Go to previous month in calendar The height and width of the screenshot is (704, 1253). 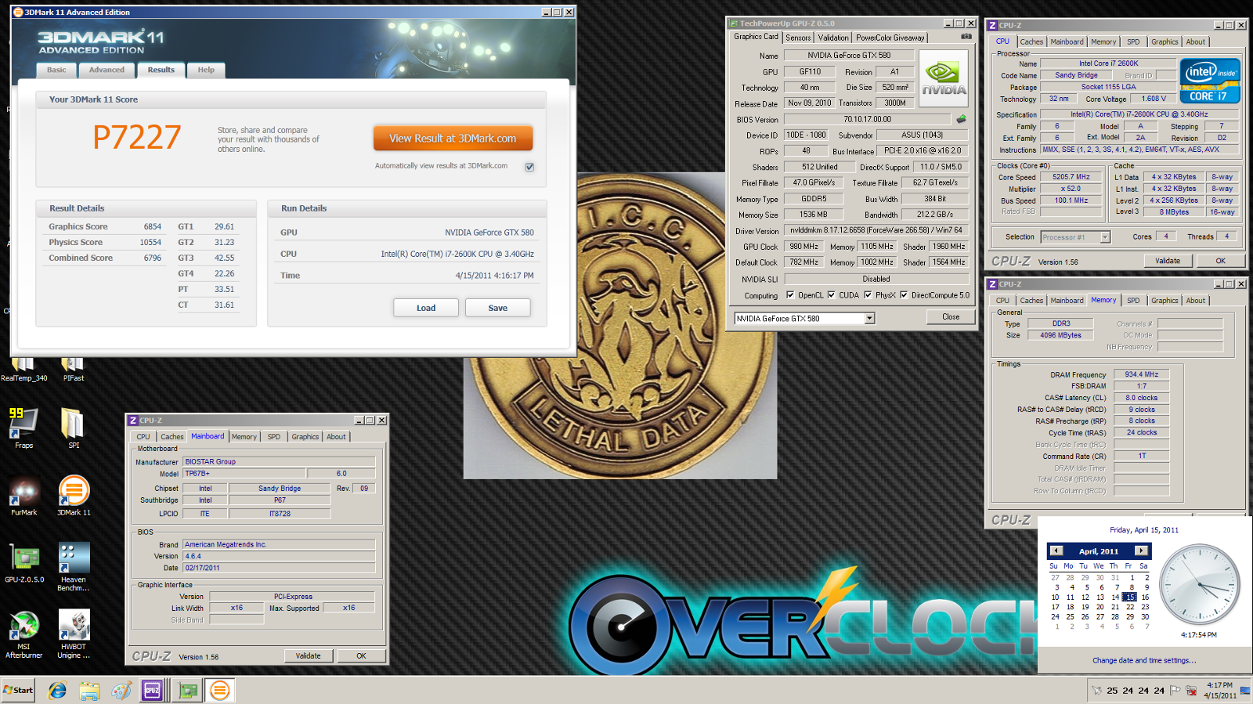1056,551
